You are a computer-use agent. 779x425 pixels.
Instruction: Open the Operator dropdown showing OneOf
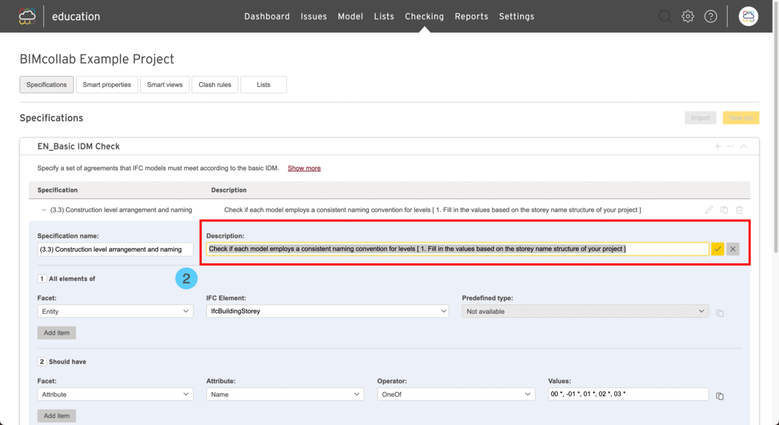click(x=456, y=395)
